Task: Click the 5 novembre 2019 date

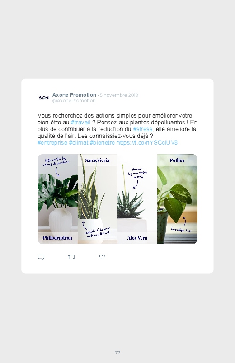Action: pyautogui.click(x=119, y=95)
